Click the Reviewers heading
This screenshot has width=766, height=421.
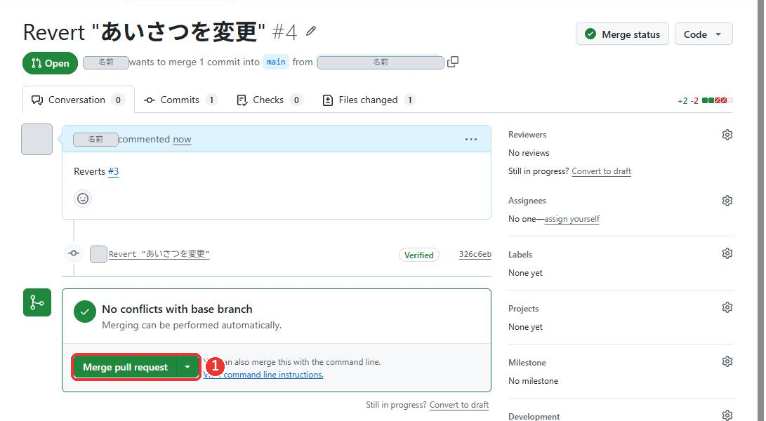[x=527, y=135]
